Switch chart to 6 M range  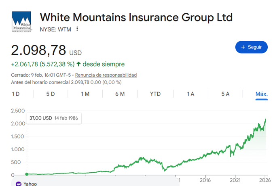pyautogui.click(x=120, y=94)
